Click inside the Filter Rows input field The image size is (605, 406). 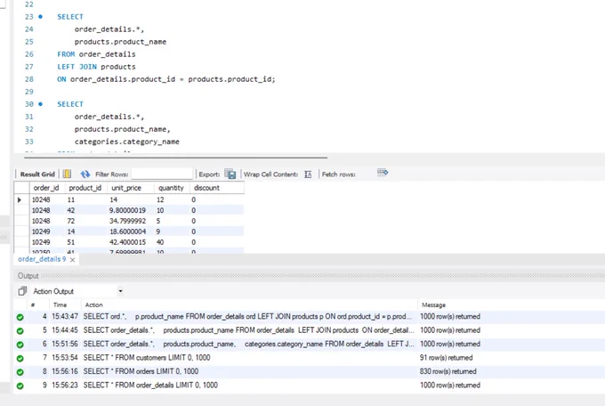point(162,174)
